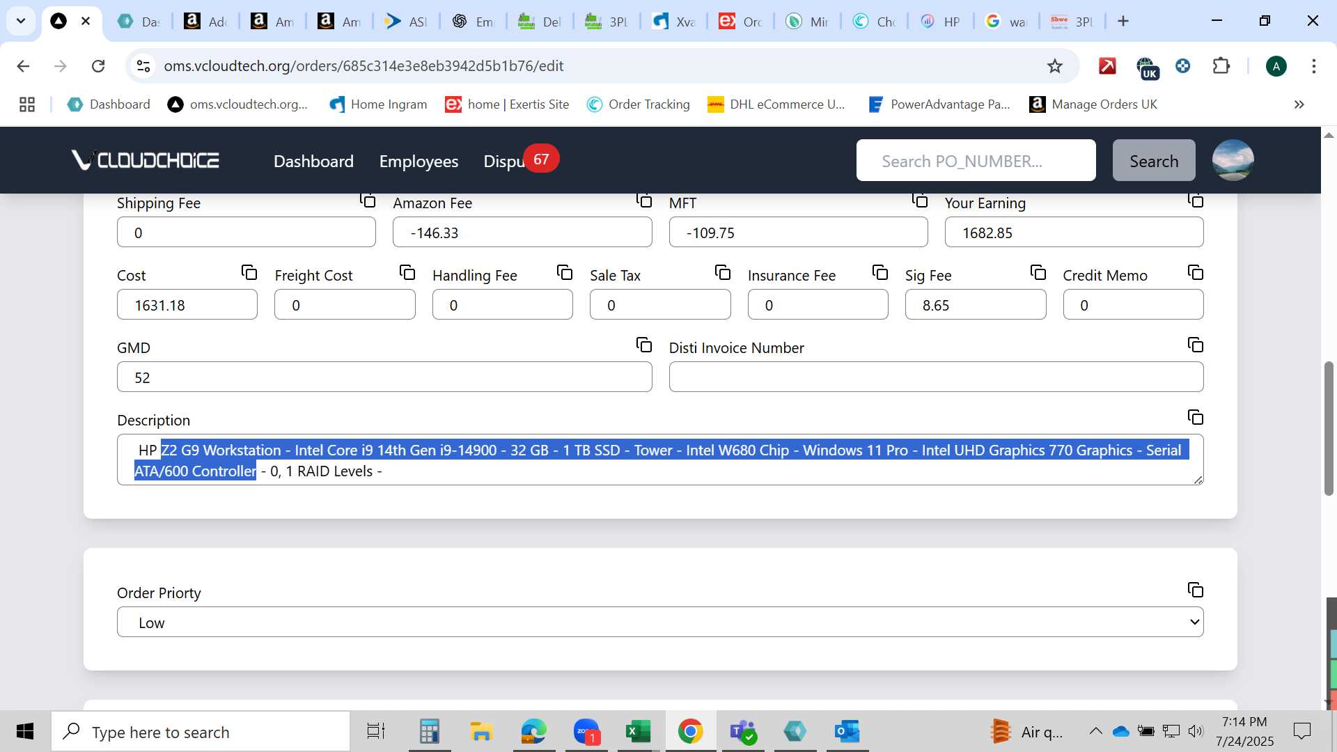Open Windows Start menu
This screenshot has height=752, width=1337.
pyautogui.click(x=25, y=731)
